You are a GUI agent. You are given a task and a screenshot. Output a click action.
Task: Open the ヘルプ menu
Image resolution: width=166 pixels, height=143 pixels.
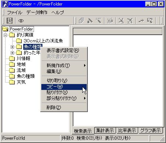point(58,13)
